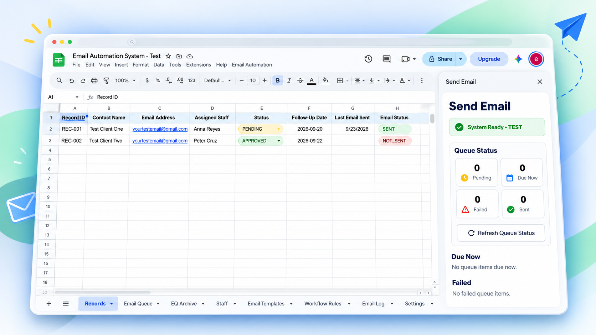Select the paint format tool
596x335 pixels.
tap(106, 81)
